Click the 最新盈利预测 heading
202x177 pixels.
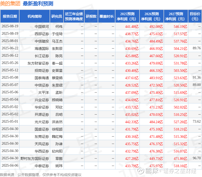pyautogui.click(x=38, y=4)
